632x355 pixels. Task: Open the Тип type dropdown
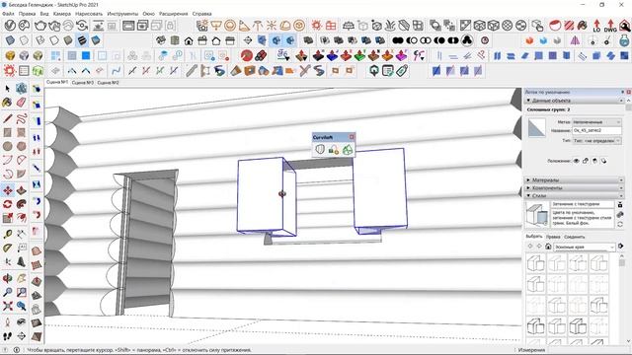click(x=596, y=141)
